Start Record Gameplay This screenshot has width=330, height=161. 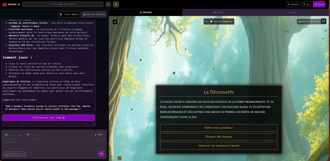point(222,22)
